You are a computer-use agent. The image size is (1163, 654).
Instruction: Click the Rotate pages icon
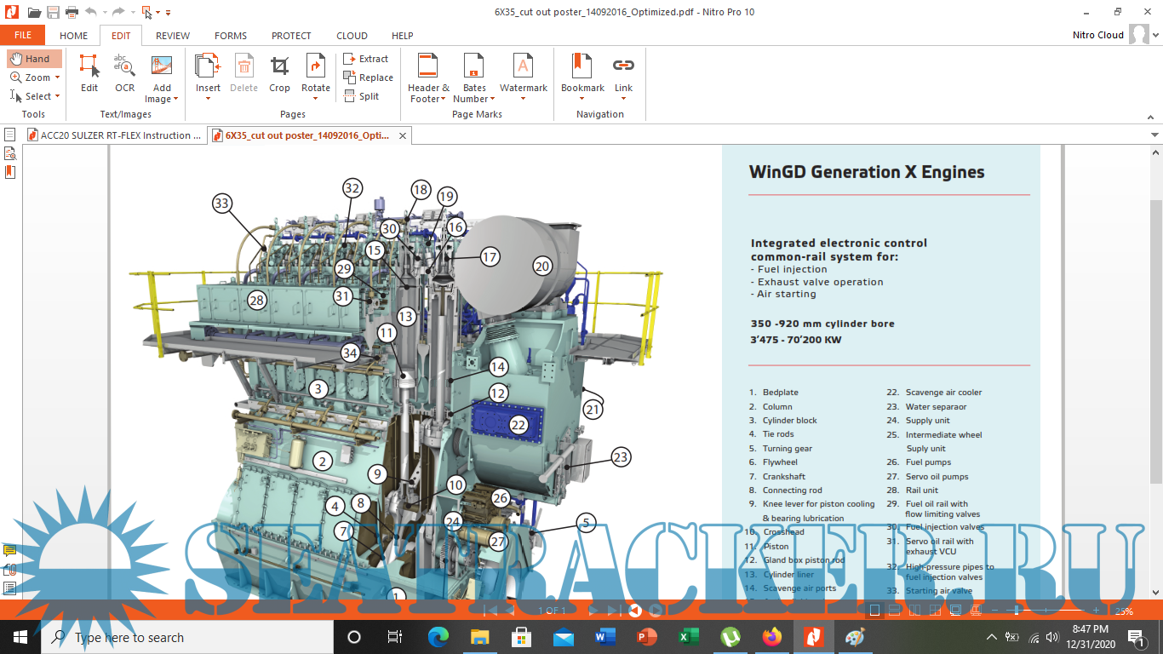pos(315,73)
